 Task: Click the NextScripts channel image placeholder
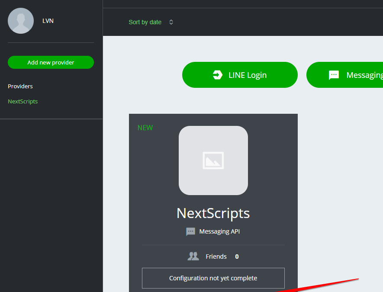point(213,160)
